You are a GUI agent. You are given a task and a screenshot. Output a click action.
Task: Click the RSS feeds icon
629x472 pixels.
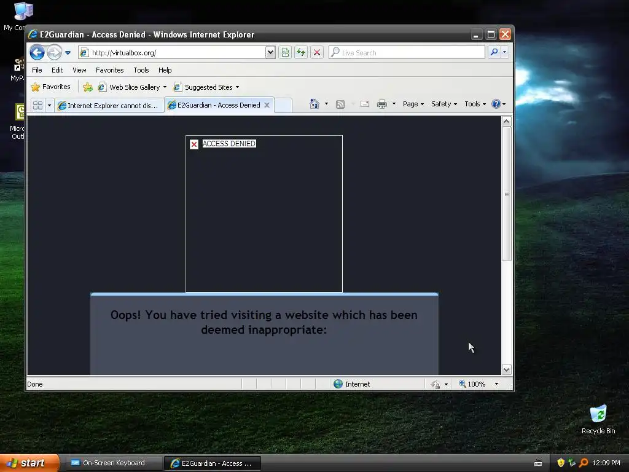click(x=340, y=104)
